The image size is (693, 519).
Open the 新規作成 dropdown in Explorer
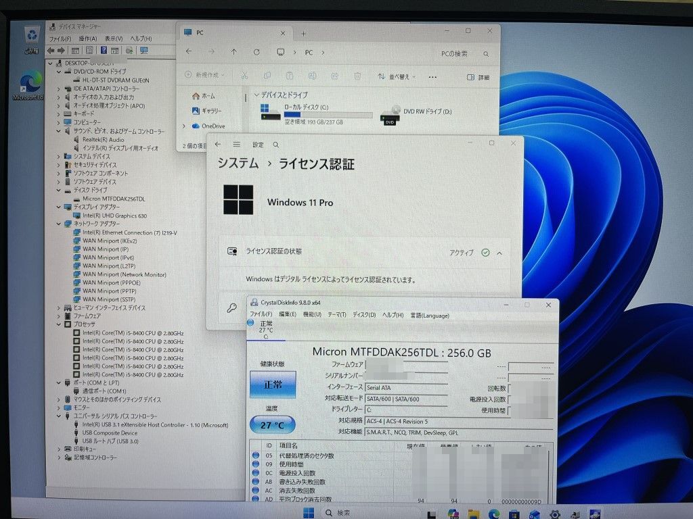click(204, 75)
